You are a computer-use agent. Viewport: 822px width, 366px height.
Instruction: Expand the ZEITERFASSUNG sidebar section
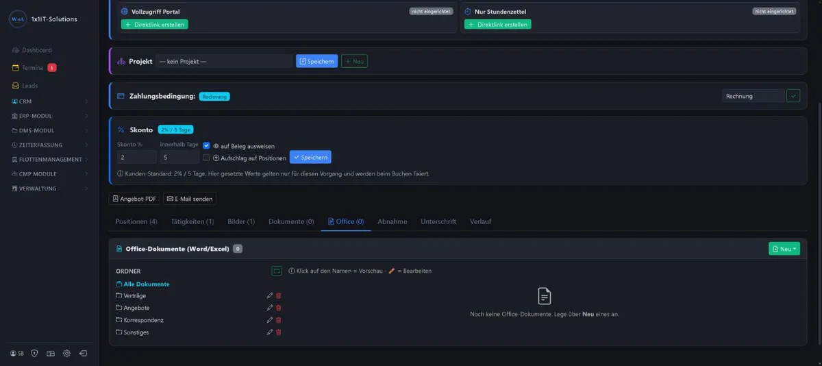[49, 145]
